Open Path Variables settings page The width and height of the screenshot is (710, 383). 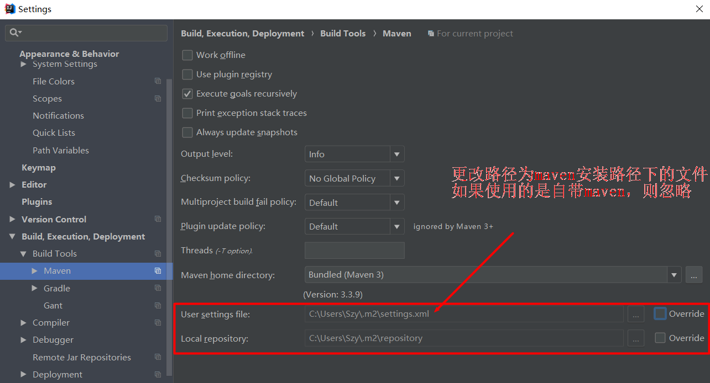(x=61, y=150)
